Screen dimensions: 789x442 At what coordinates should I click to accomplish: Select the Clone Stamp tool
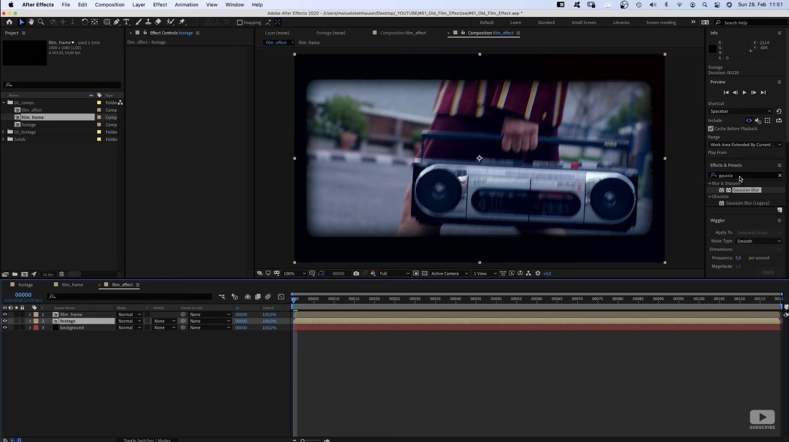(x=148, y=22)
